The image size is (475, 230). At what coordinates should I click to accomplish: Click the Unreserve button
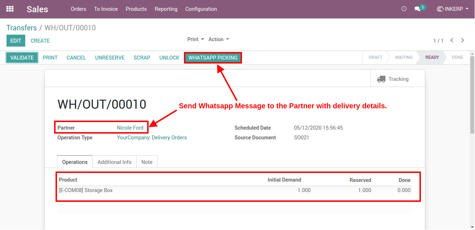[110, 58]
